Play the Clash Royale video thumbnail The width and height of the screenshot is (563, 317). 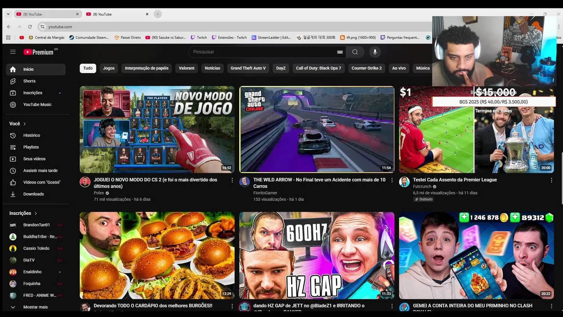coord(476,255)
